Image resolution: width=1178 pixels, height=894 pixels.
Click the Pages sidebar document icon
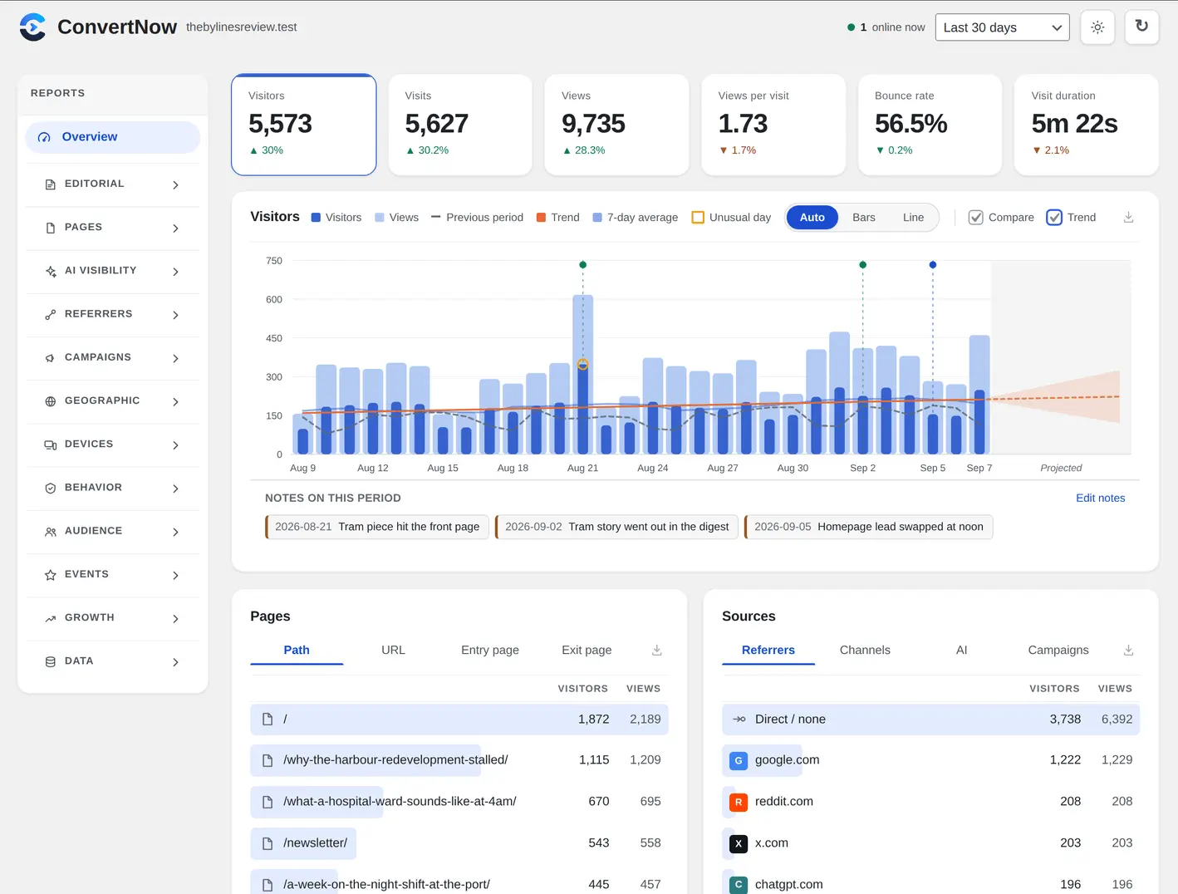[x=51, y=228]
